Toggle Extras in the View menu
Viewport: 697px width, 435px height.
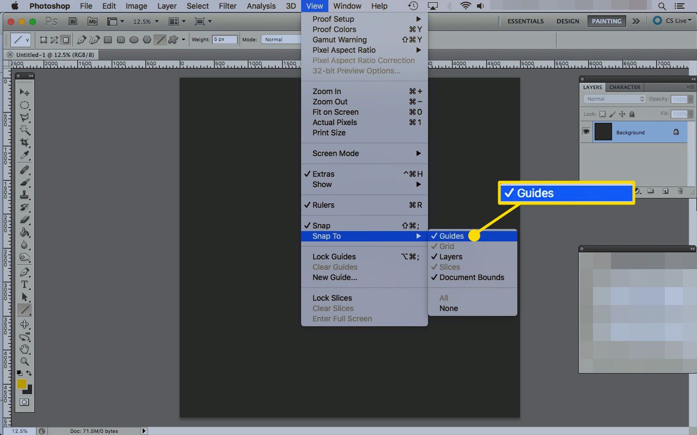(x=364, y=174)
